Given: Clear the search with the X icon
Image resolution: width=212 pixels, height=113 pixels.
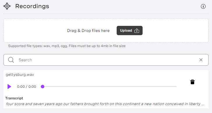Looking at the screenshot, I should (201, 60).
